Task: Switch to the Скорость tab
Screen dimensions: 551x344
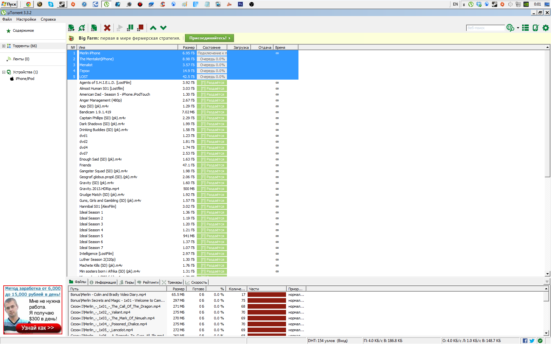Action: pos(196,282)
